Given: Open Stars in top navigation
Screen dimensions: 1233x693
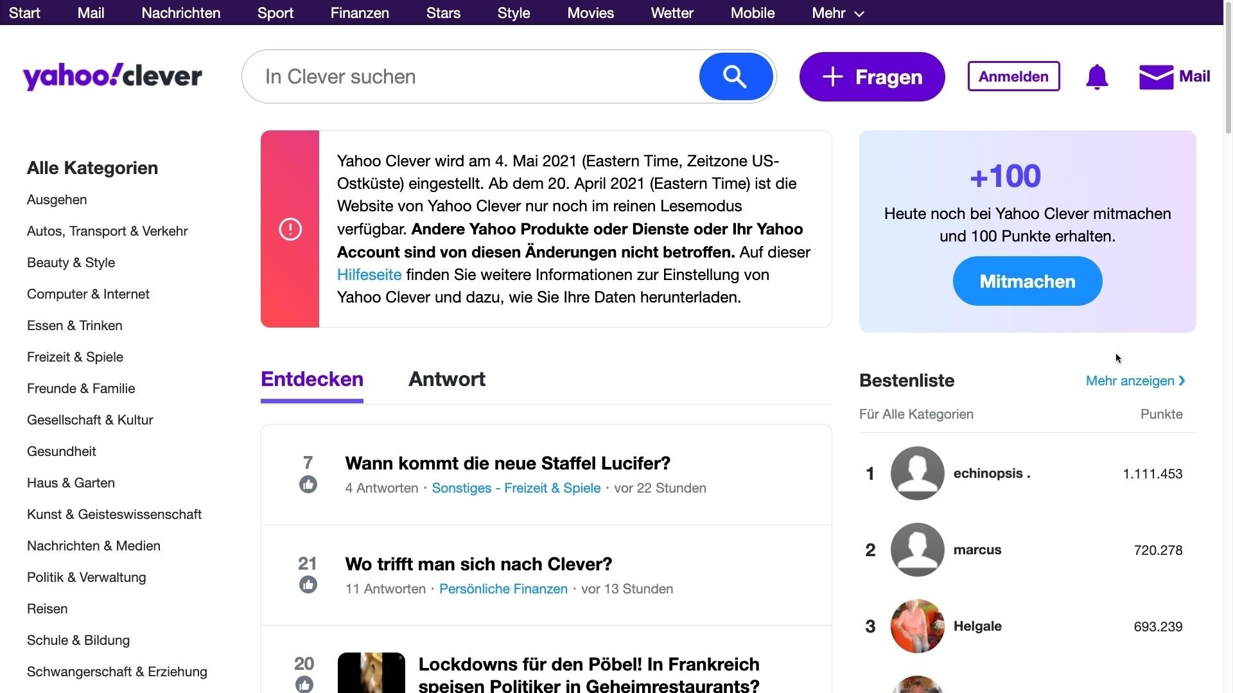Looking at the screenshot, I should [x=443, y=13].
